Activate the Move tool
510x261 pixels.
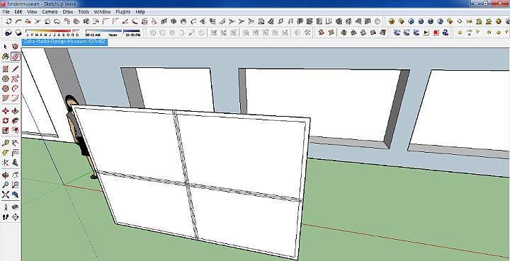click(6, 111)
